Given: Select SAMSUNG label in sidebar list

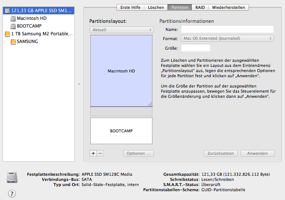Looking at the screenshot, I should (x=27, y=42).
